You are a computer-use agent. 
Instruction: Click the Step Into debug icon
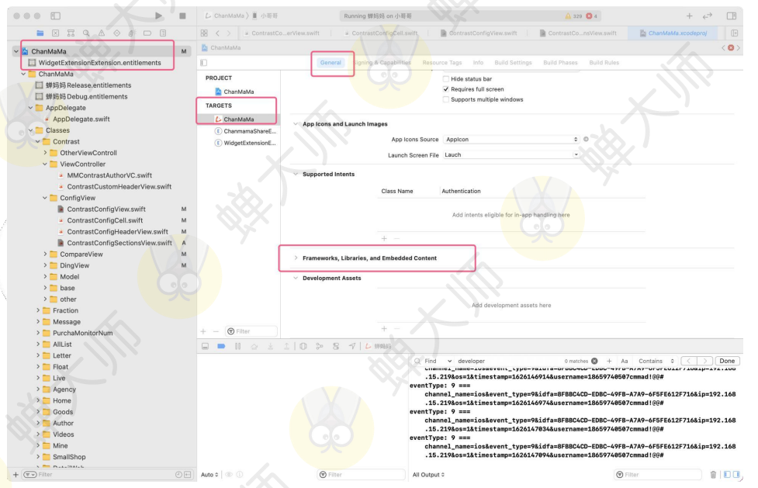(271, 346)
